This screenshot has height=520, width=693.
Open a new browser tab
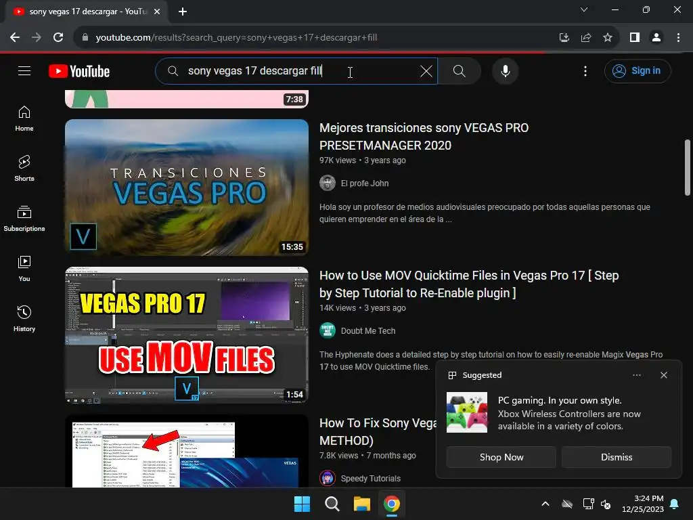coord(183,12)
